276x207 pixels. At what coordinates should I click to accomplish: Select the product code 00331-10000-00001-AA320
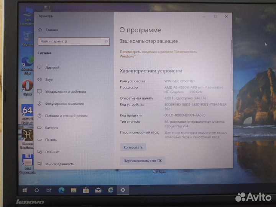pos(185,115)
